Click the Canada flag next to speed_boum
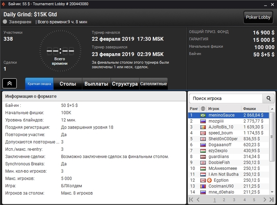 pyautogui.click(x=203, y=133)
